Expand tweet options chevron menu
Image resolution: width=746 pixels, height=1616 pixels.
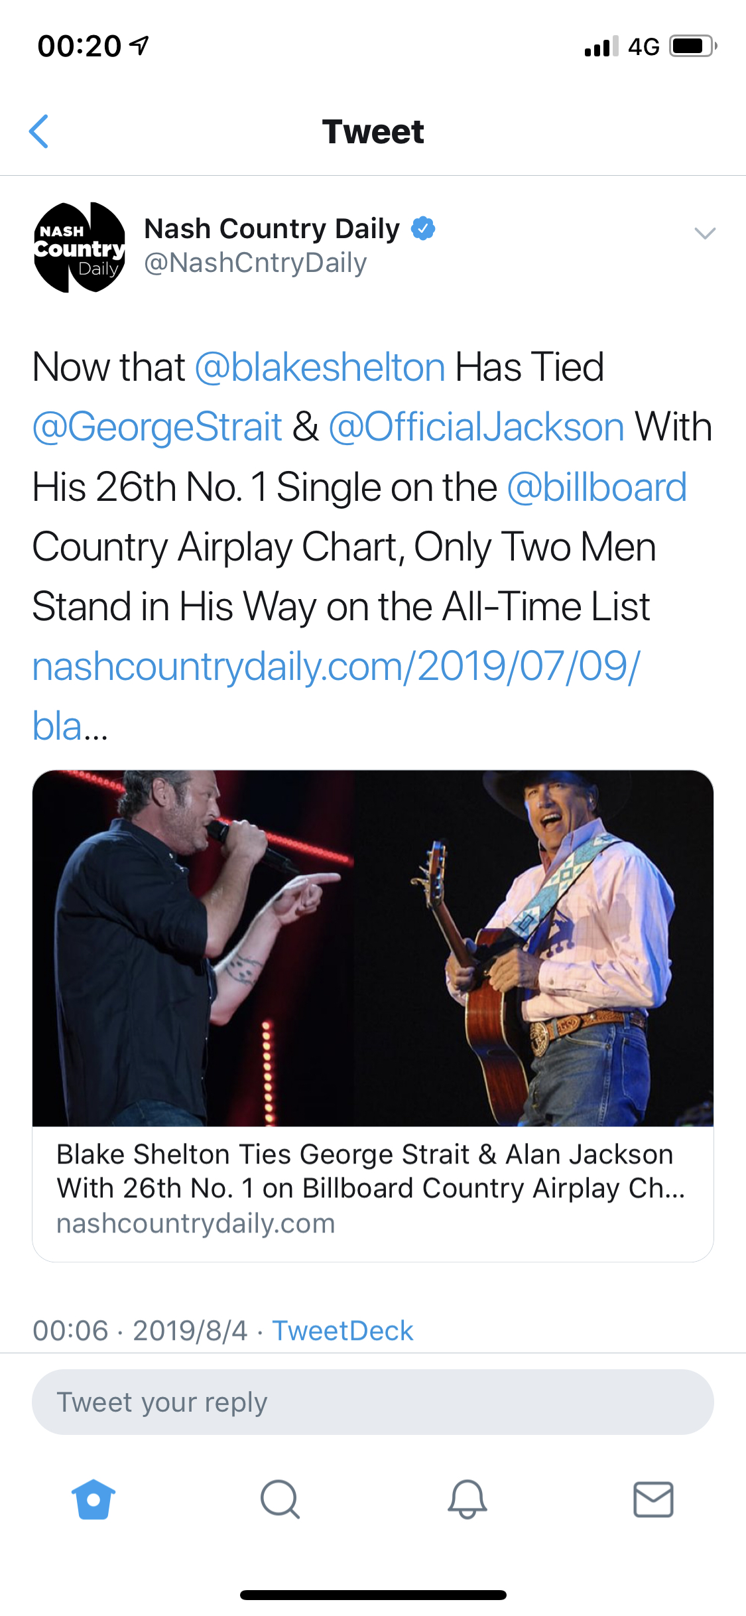704,233
